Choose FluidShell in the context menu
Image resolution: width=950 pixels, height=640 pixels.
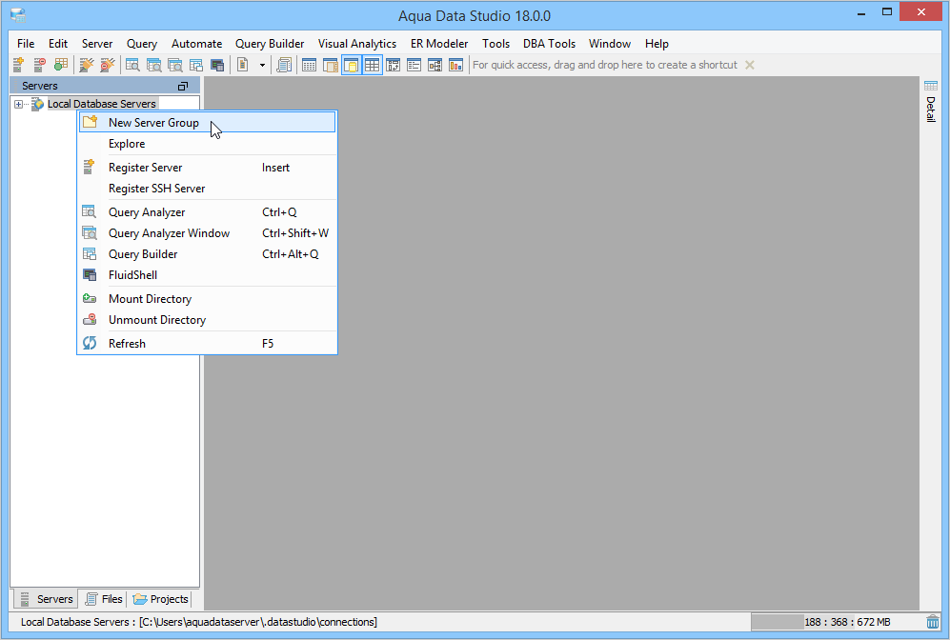pyautogui.click(x=207, y=275)
